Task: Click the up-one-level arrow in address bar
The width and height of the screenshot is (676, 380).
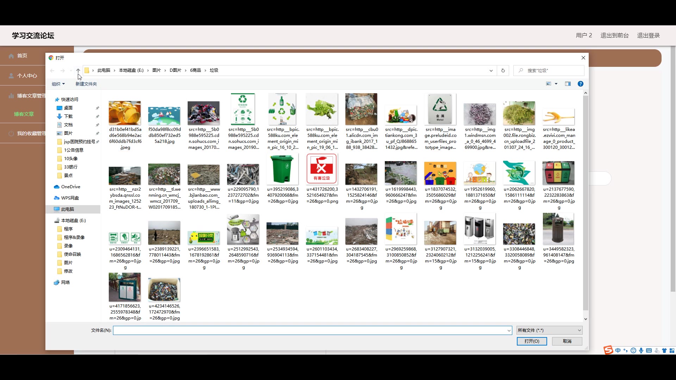Action: pyautogui.click(x=78, y=70)
